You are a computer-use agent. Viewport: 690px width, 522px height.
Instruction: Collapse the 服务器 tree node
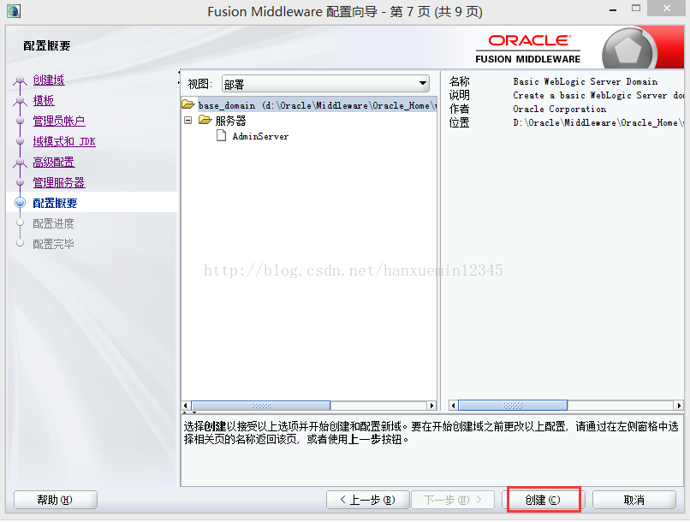point(187,120)
